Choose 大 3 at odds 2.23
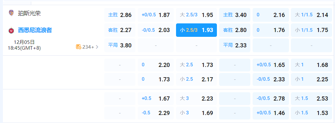Image resolution: width=335 pixels, height=123 pixels. coord(196,99)
